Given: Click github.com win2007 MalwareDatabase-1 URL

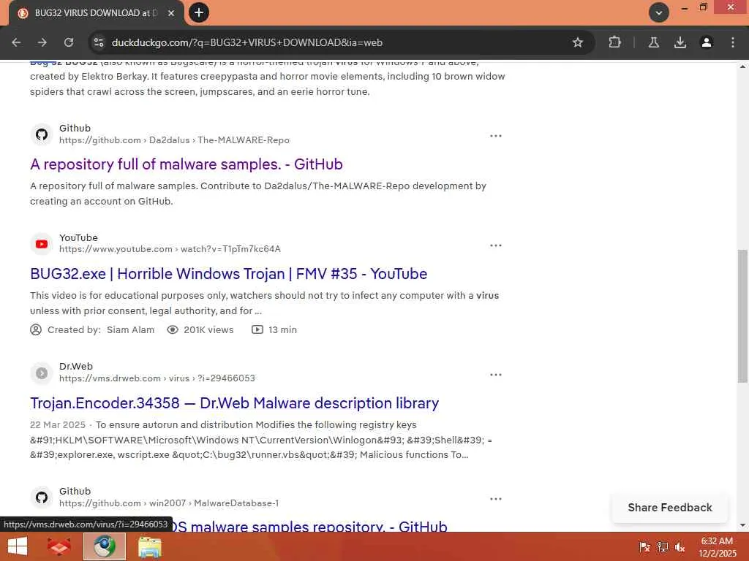Looking at the screenshot, I should click(169, 503).
